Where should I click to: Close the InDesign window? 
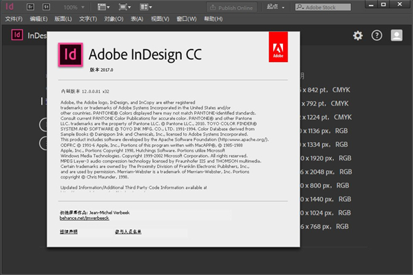(400, 4)
